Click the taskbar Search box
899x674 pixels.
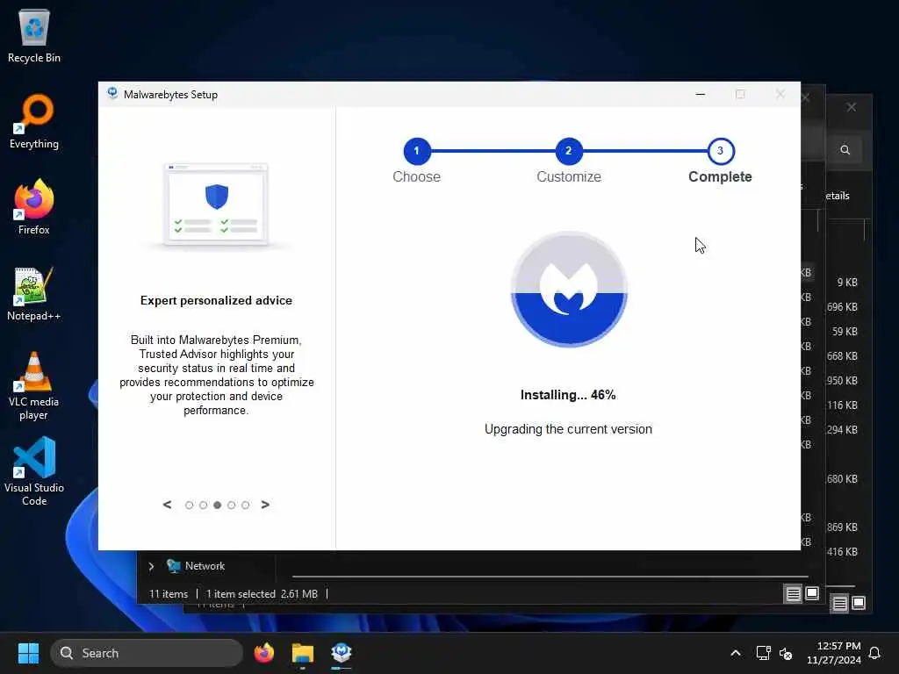point(147,653)
